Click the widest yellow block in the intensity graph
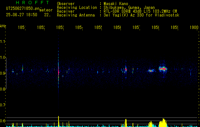200x127 pixels. click(163, 123)
